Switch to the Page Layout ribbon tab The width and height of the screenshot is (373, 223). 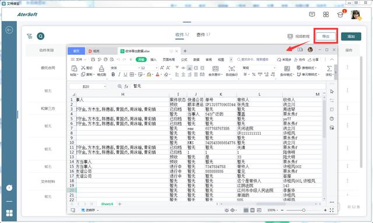click(168, 60)
